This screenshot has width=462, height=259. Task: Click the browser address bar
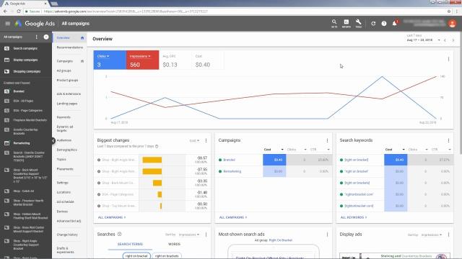236,12
